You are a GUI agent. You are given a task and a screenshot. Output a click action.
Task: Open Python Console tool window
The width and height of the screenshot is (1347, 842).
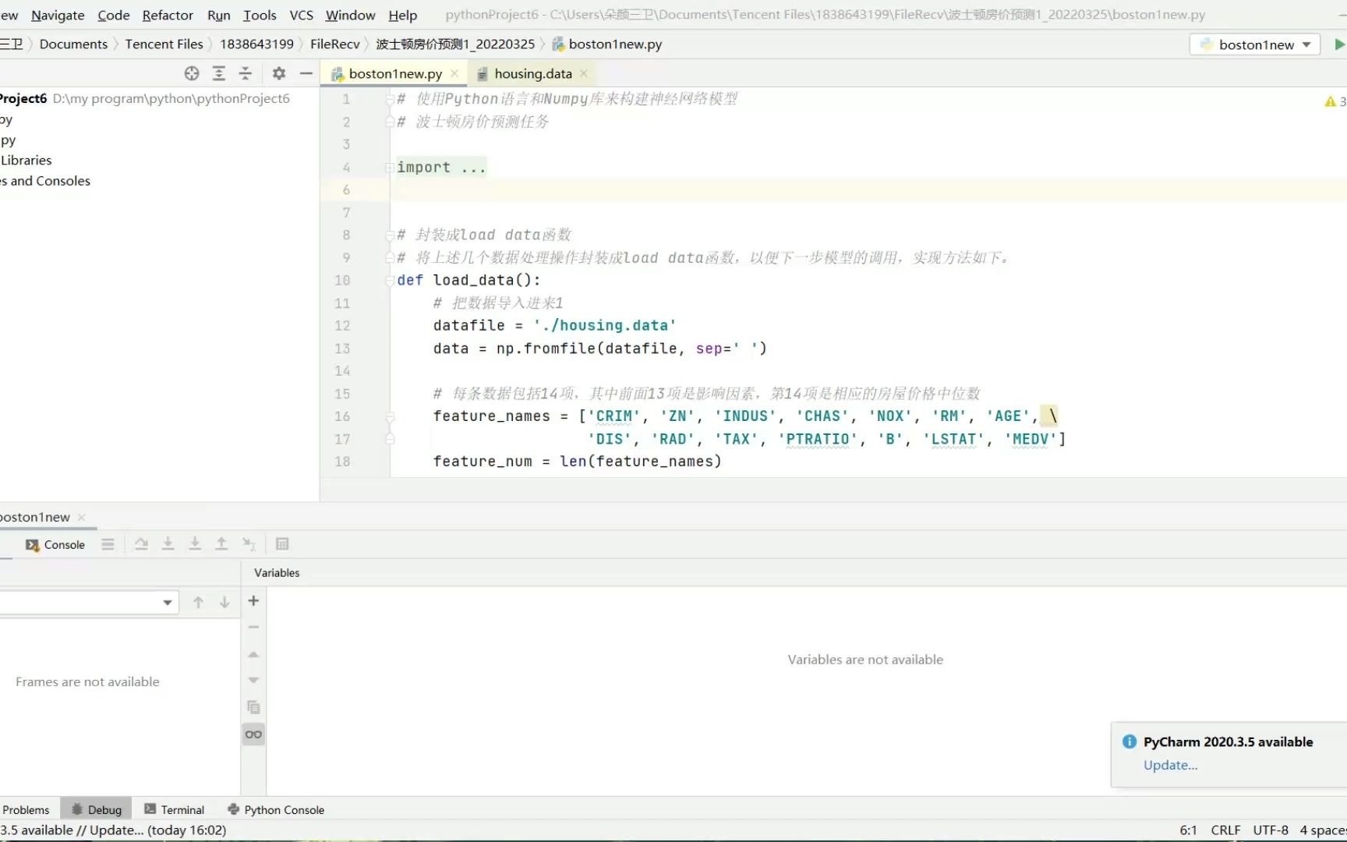(x=276, y=810)
